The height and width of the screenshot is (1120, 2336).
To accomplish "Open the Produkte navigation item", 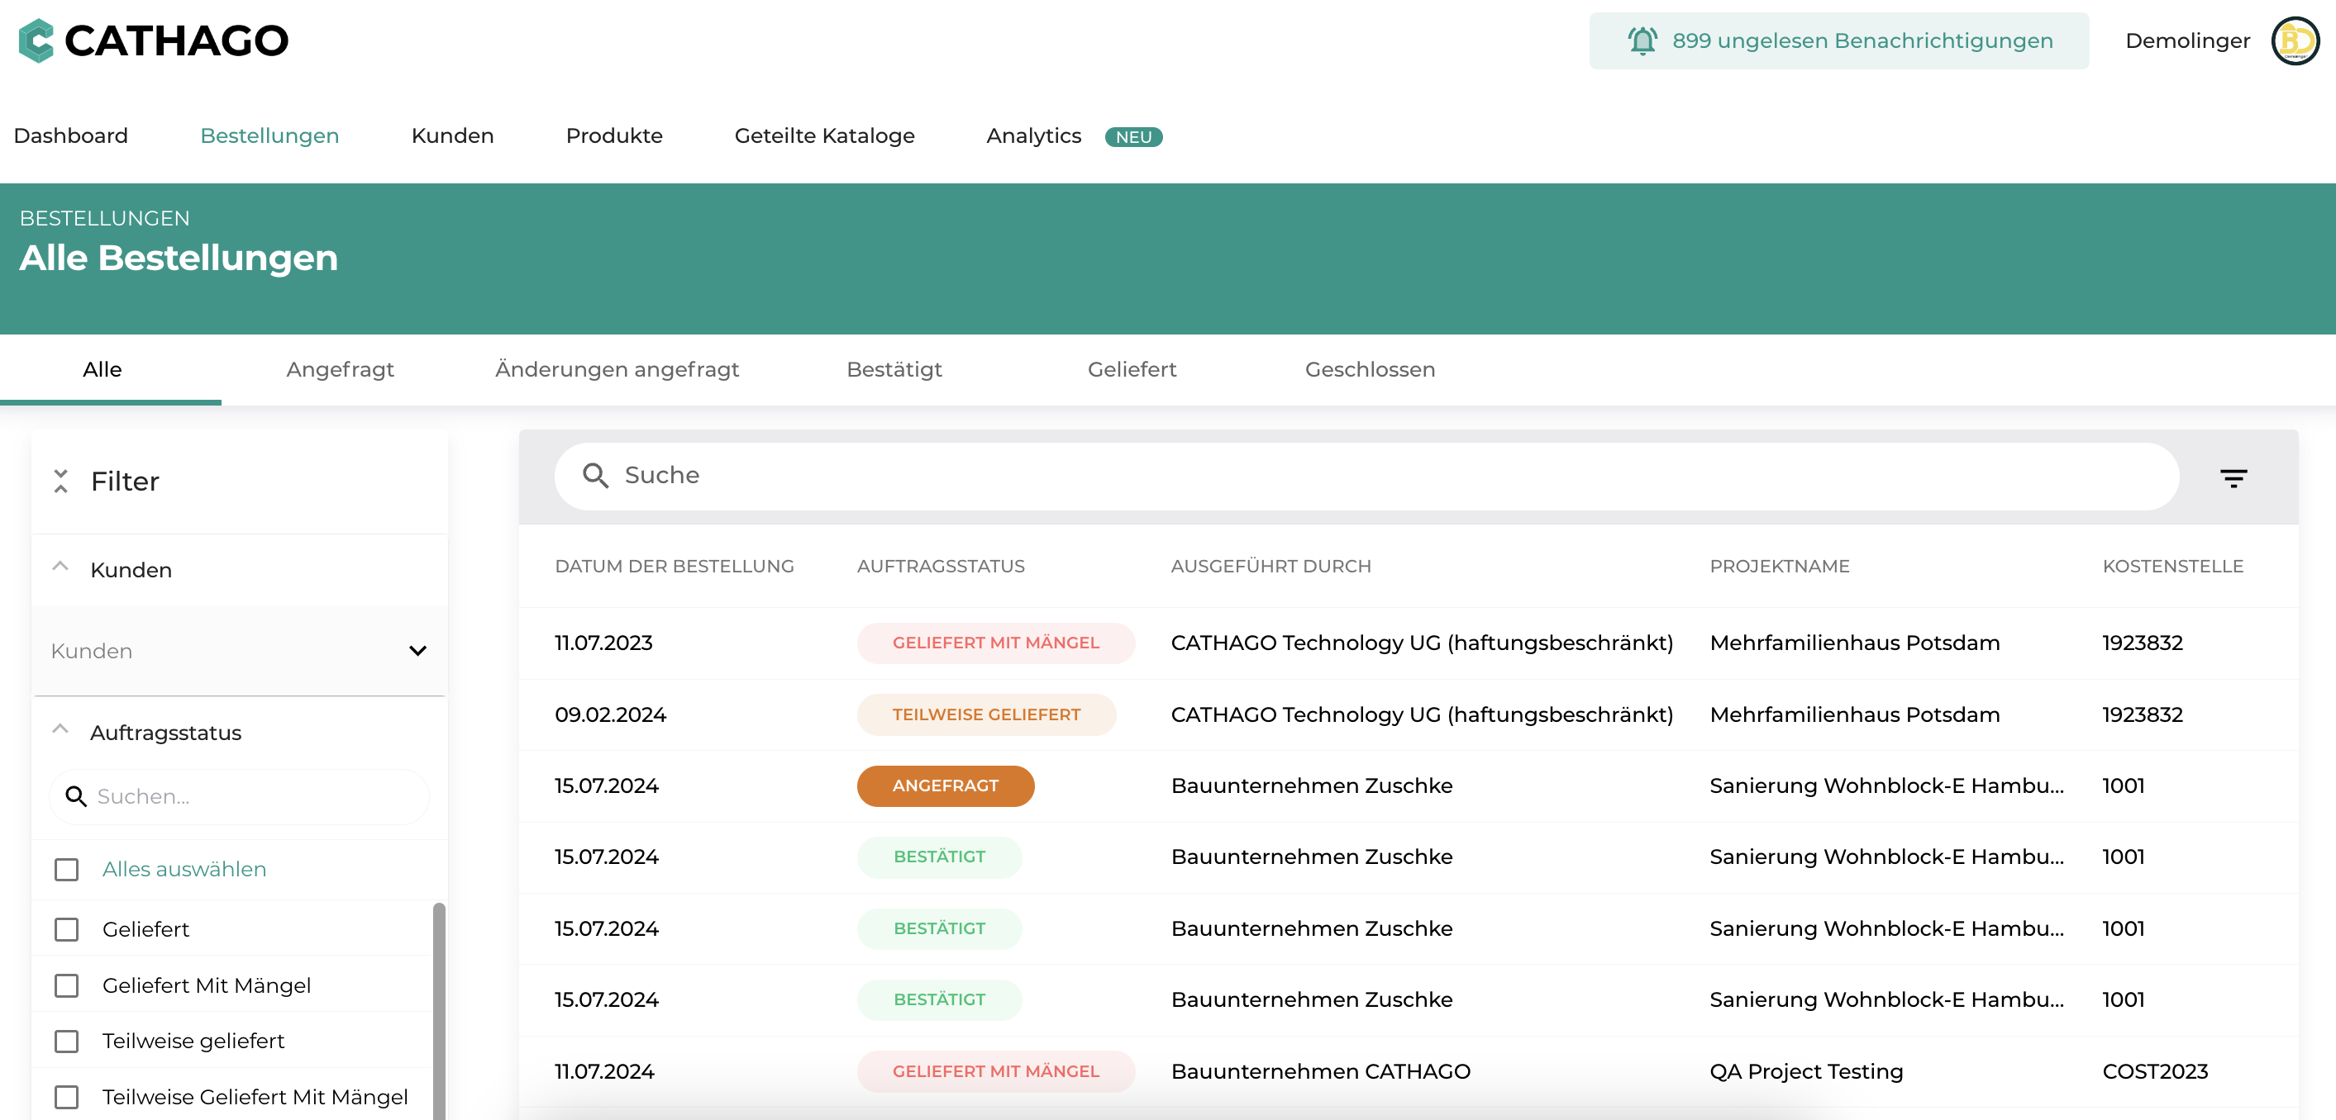I will [x=614, y=136].
